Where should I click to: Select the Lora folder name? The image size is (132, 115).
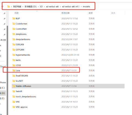click(x=18, y=71)
